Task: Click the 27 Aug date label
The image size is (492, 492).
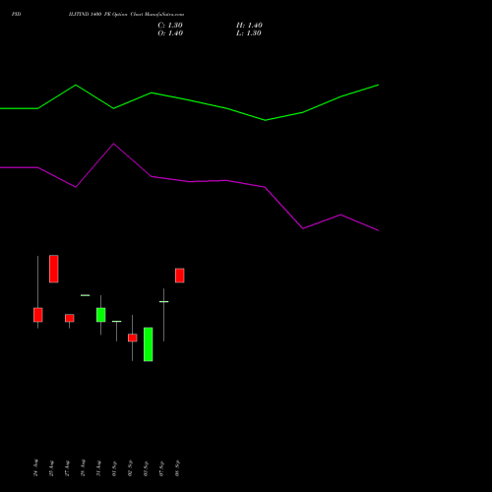Action: click(x=67, y=468)
